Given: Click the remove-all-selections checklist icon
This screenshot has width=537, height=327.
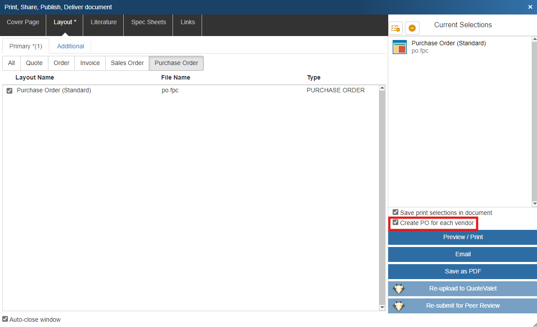Looking at the screenshot, I should (x=395, y=28).
